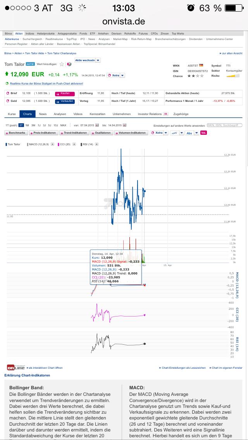Select the 5J time range
The image size is (248, 440).
tap(50, 125)
